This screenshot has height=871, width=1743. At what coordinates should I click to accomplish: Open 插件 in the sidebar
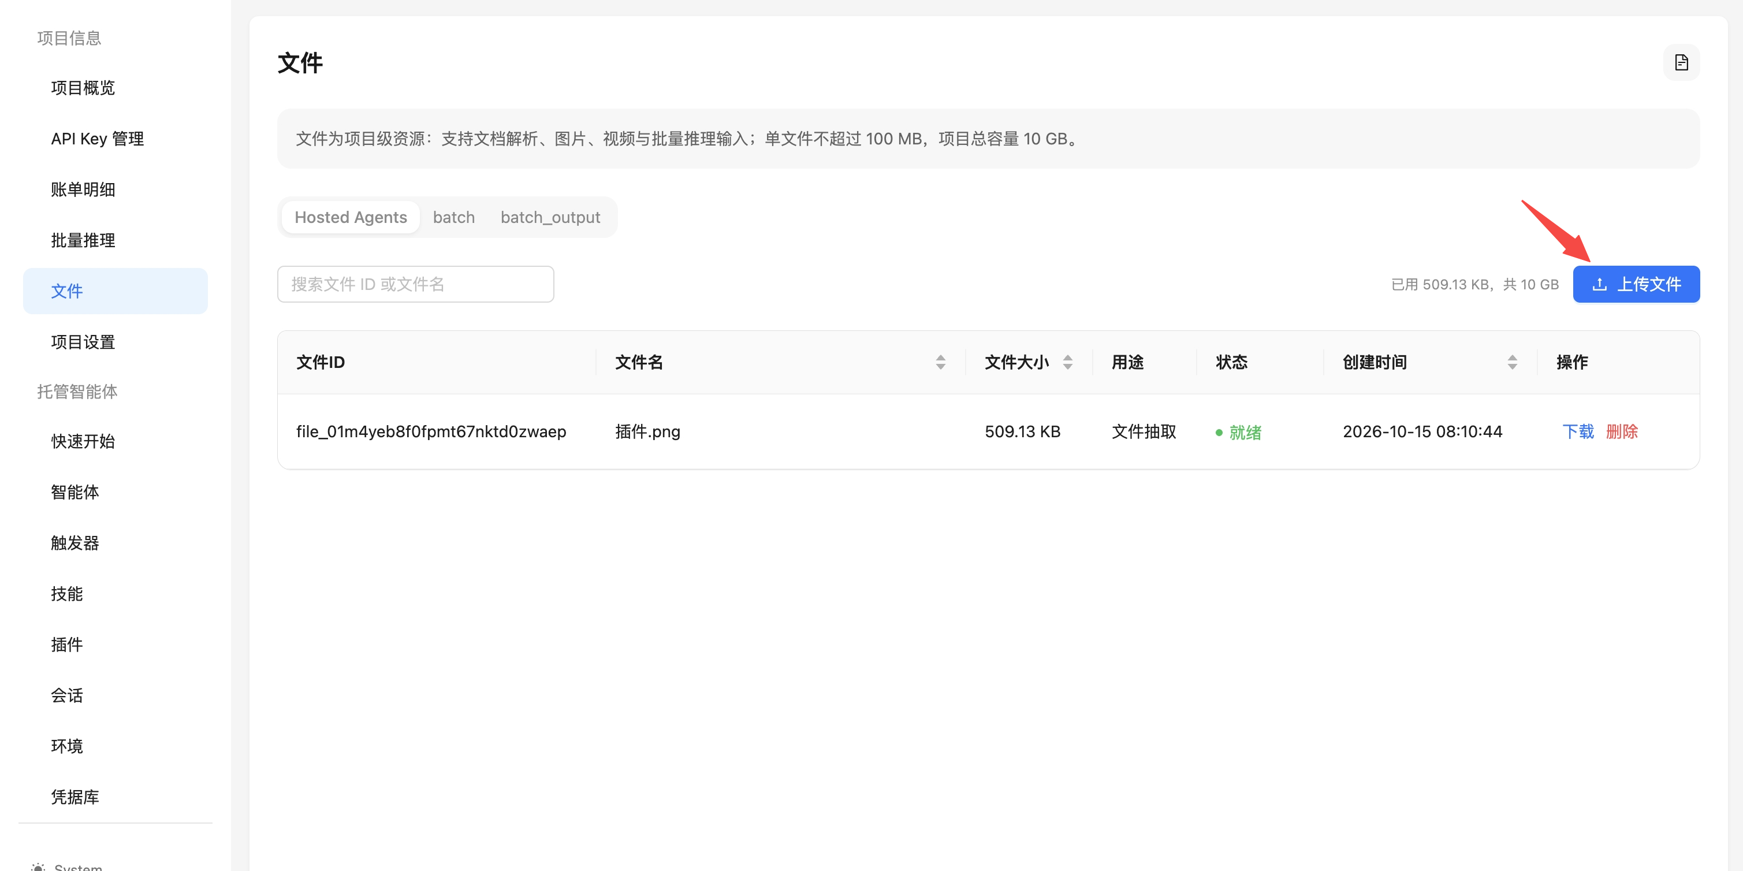click(115, 644)
